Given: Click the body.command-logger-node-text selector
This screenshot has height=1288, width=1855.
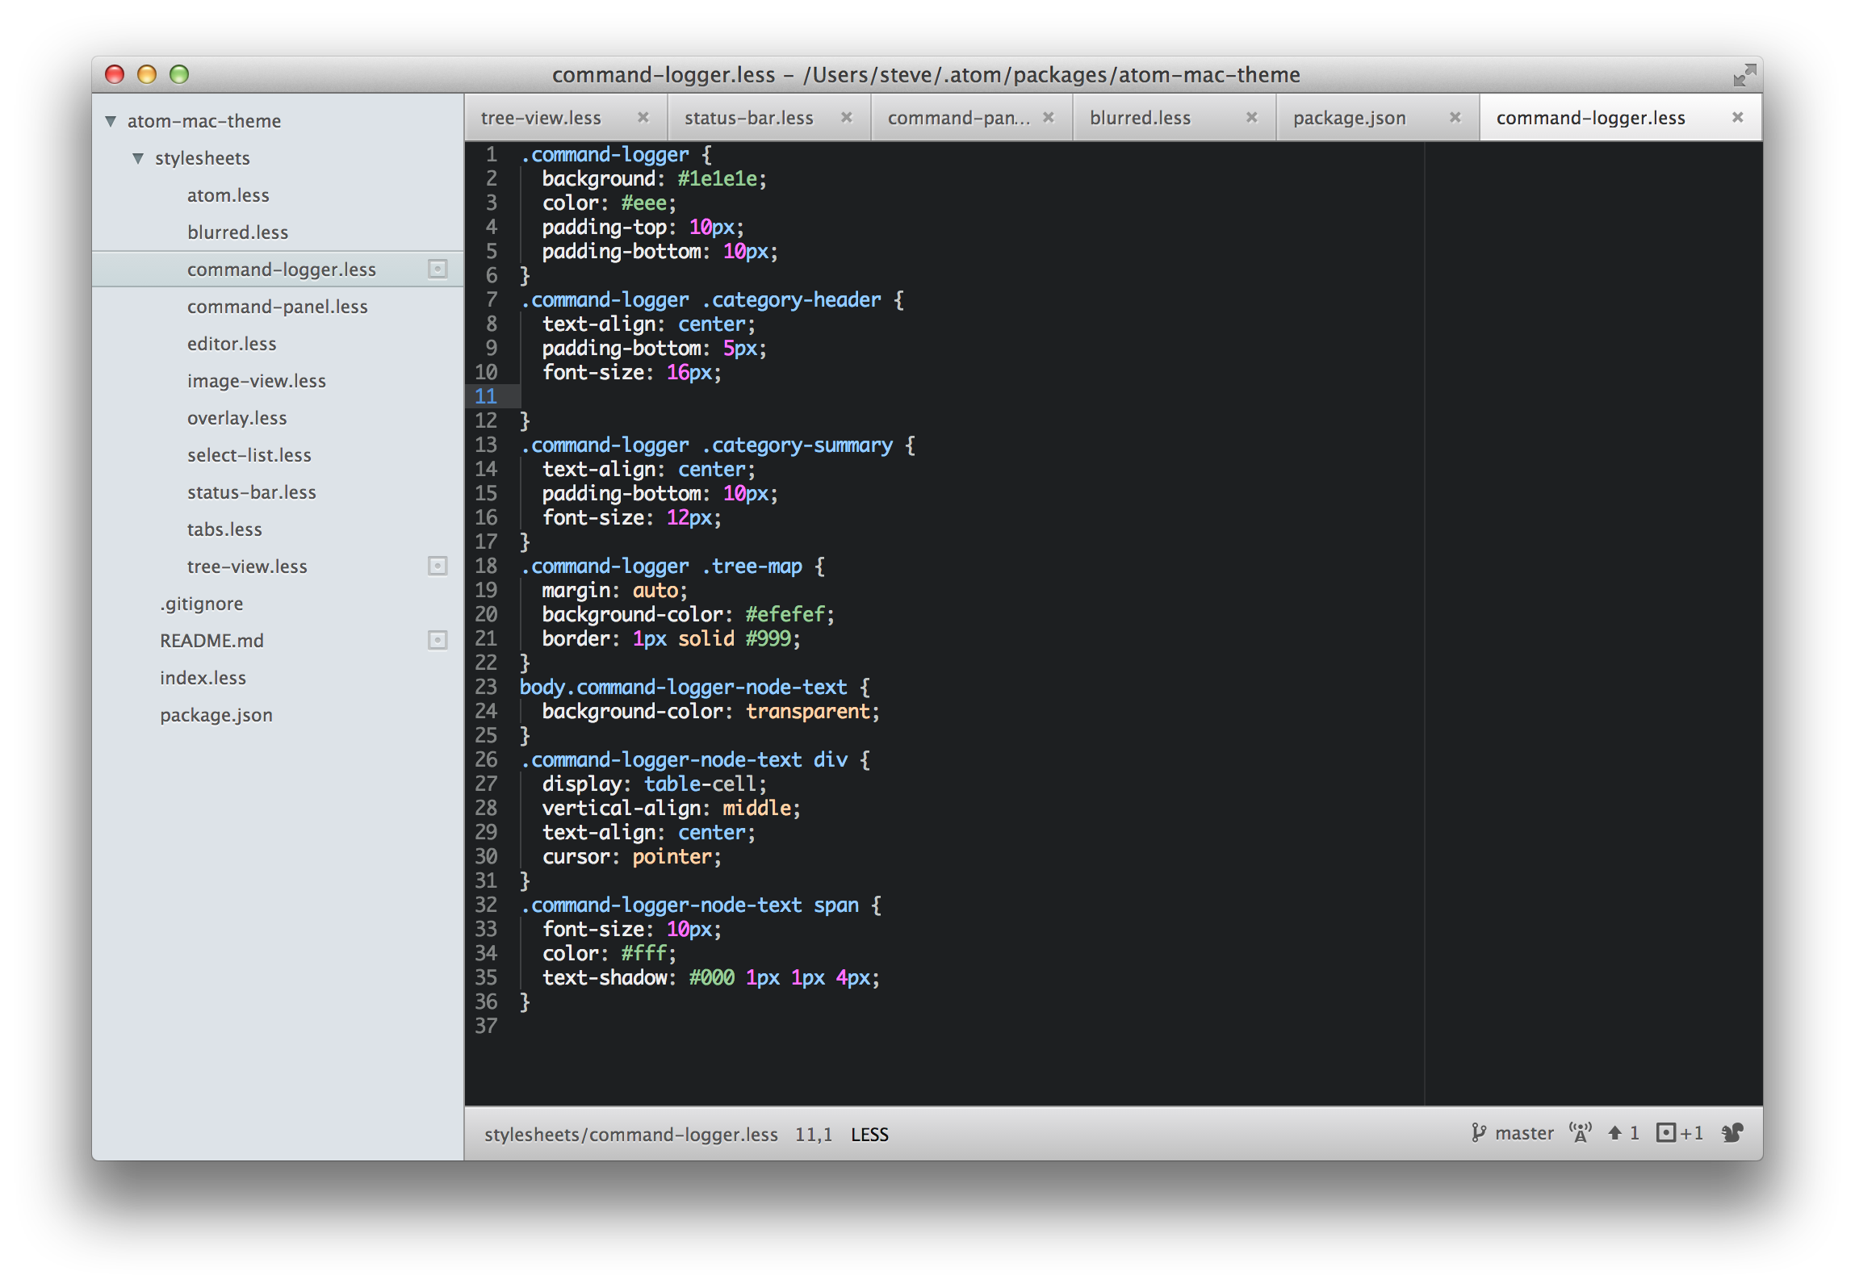Looking at the screenshot, I should (x=683, y=687).
